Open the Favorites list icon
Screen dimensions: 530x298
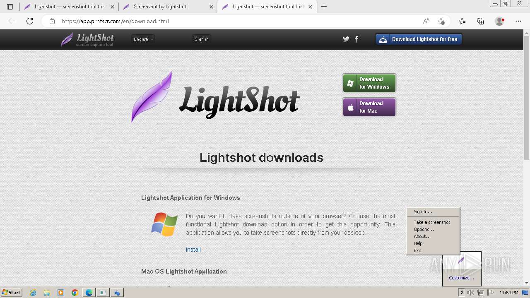click(x=462, y=21)
